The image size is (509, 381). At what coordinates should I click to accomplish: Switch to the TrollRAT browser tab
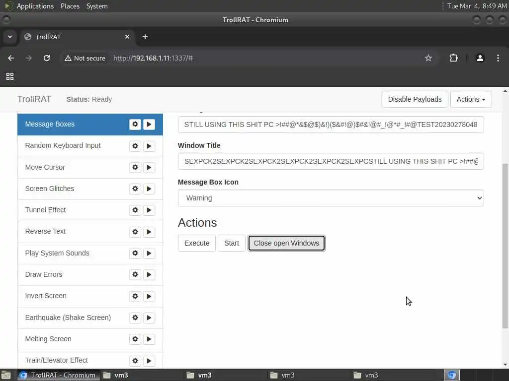click(x=77, y=37)
